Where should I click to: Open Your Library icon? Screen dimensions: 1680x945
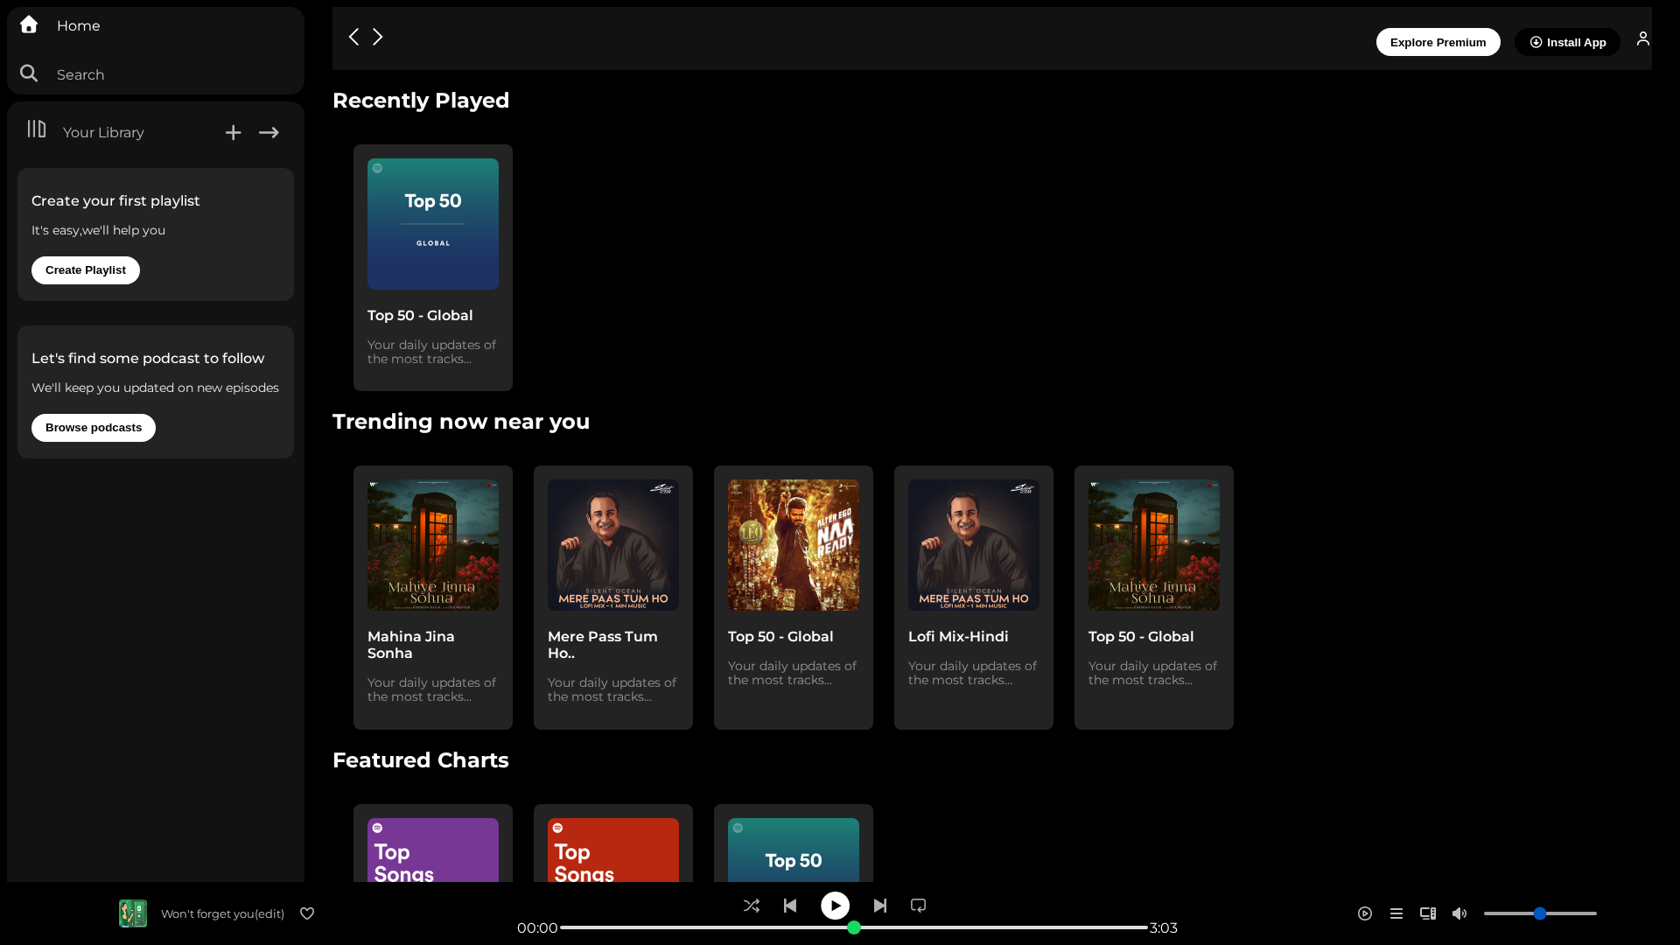(x=37, y=129)
